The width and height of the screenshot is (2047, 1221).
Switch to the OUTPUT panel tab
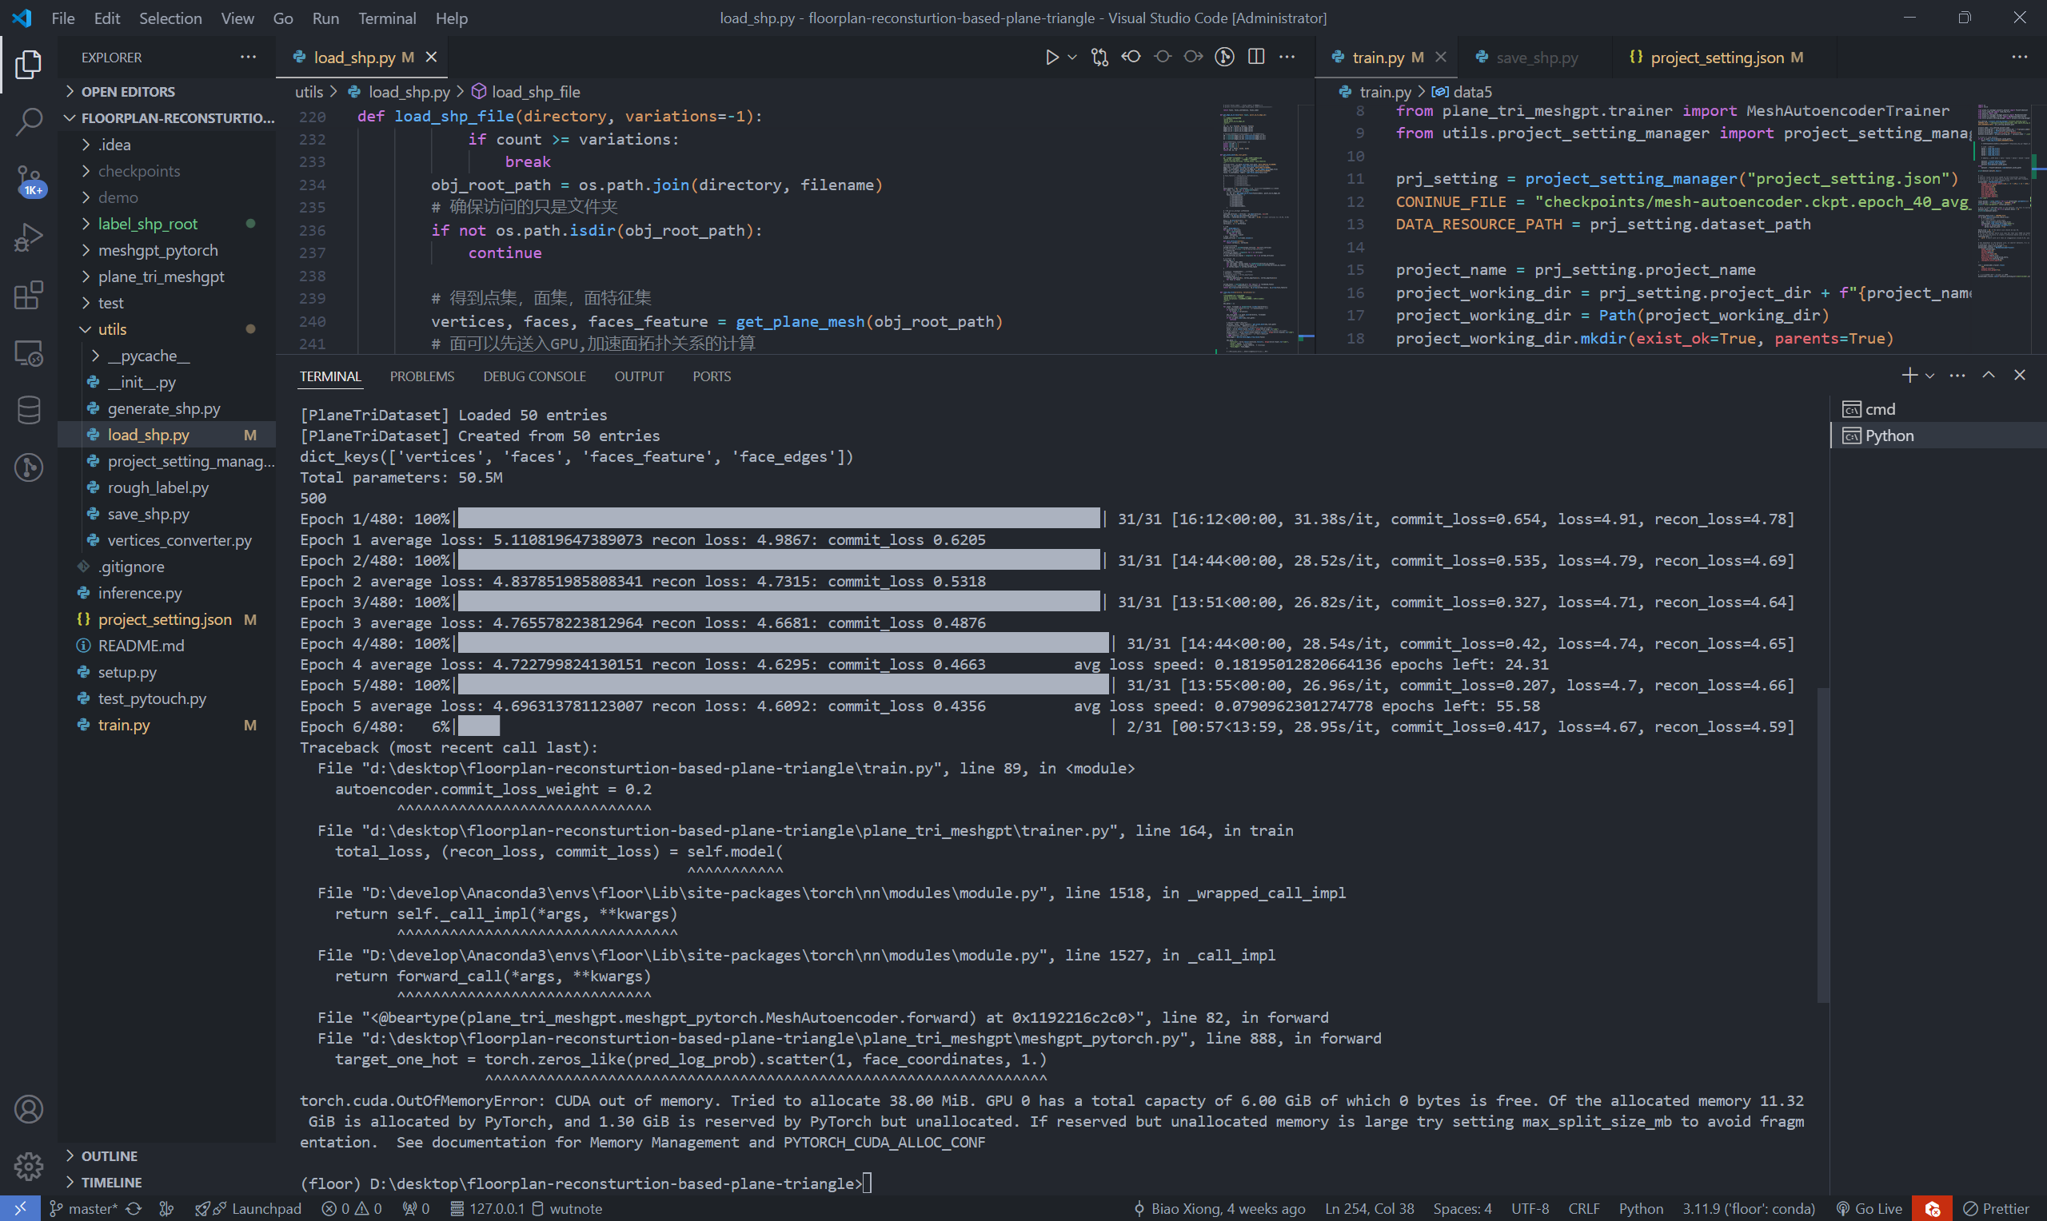tap(639, 376)
